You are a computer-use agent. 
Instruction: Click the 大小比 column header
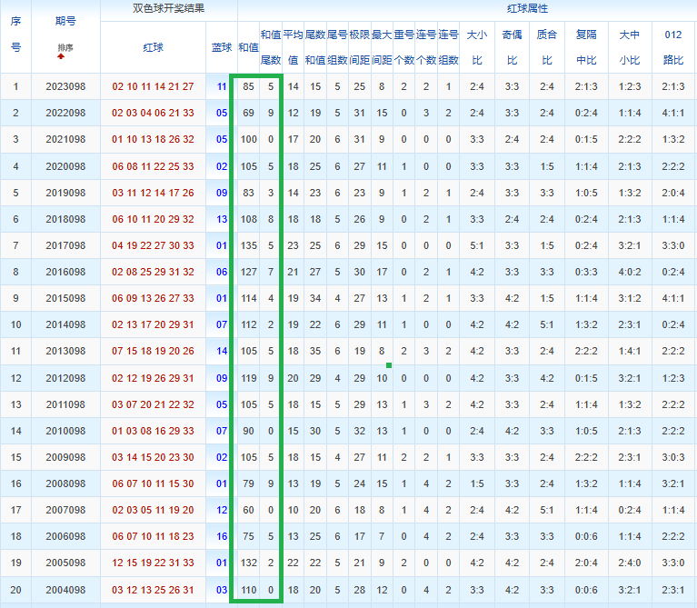click(x=477, y=47)
